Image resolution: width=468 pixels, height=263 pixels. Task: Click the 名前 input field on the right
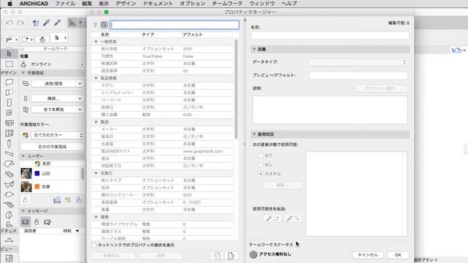[330, 36]
